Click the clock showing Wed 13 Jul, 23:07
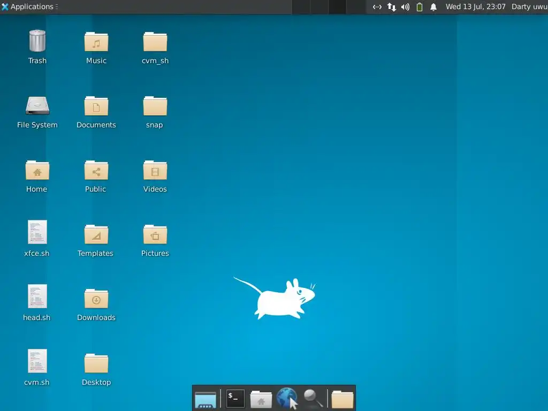Viewport: 548px width, 411px height. (475, 6)
